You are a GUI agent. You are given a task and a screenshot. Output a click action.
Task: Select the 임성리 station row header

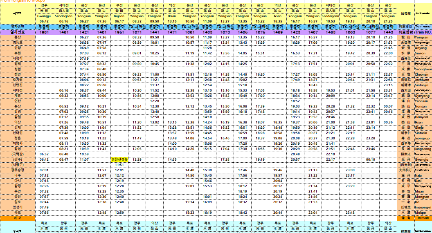pyautogui.click(x=18, y=207)
